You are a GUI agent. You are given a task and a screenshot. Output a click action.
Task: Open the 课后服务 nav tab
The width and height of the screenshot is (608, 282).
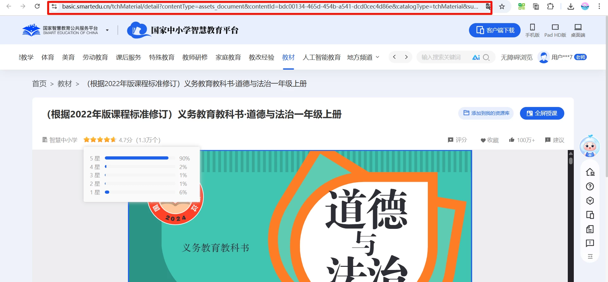coord(129,57)
